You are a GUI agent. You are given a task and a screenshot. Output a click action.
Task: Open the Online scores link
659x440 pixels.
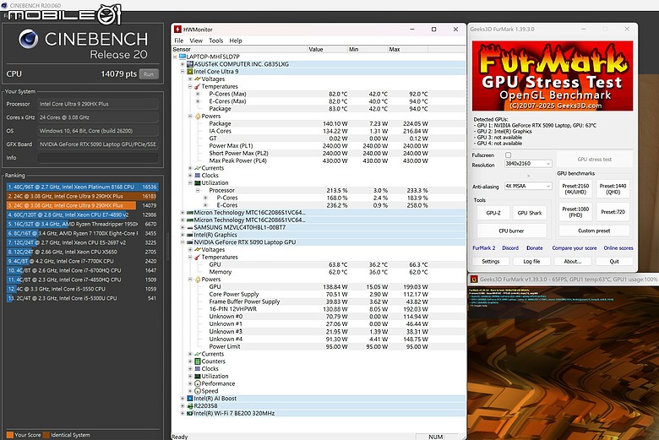pos(618,248)
